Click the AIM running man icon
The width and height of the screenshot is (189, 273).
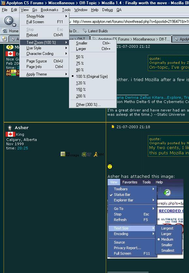tap(96, 154)
